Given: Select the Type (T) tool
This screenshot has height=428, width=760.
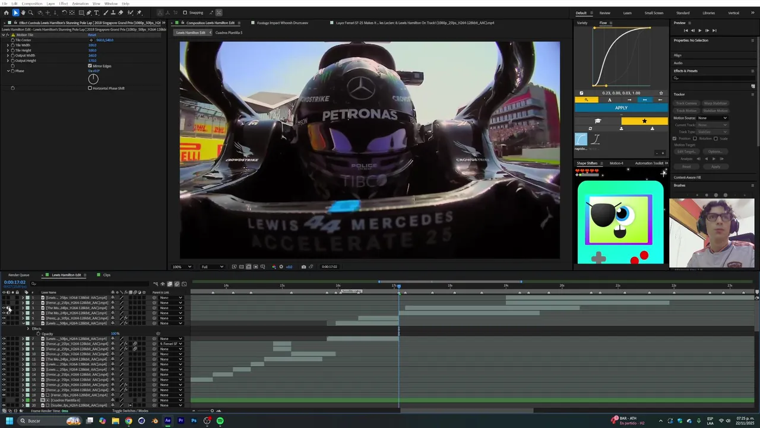Looking at the screenshot, I should pos(96,12).
